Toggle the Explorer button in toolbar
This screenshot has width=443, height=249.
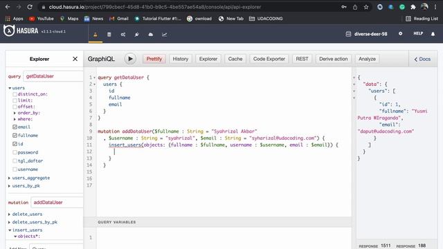click(208, 59)
